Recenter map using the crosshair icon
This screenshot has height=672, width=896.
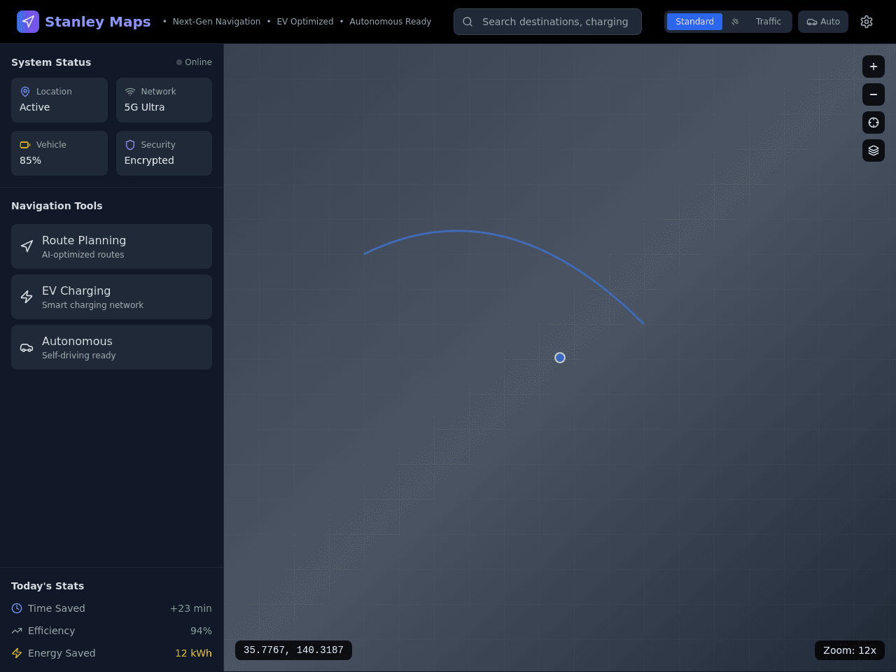click(874, 122)
